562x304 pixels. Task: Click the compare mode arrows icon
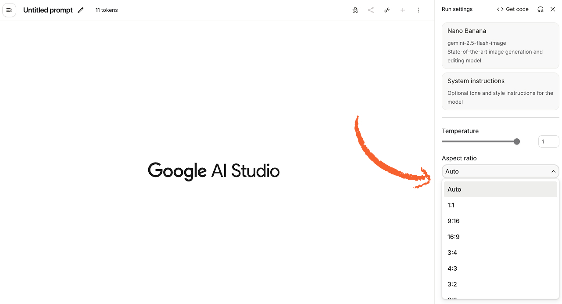pyautogui.click(x=387, y=10)
